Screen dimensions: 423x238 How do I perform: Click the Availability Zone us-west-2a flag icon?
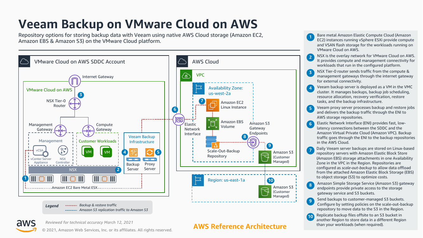[198, 89]
